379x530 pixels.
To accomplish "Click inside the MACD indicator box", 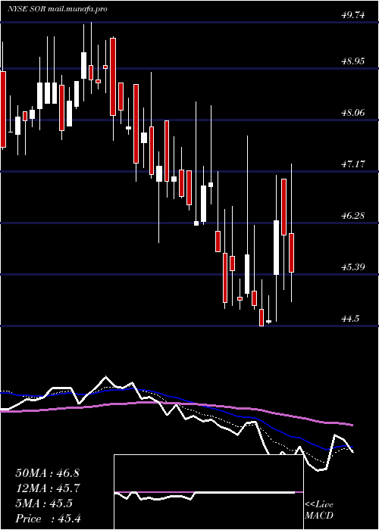I will pos(208,492).
